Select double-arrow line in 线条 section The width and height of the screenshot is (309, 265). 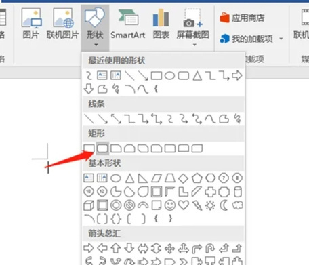pos(116,119)
